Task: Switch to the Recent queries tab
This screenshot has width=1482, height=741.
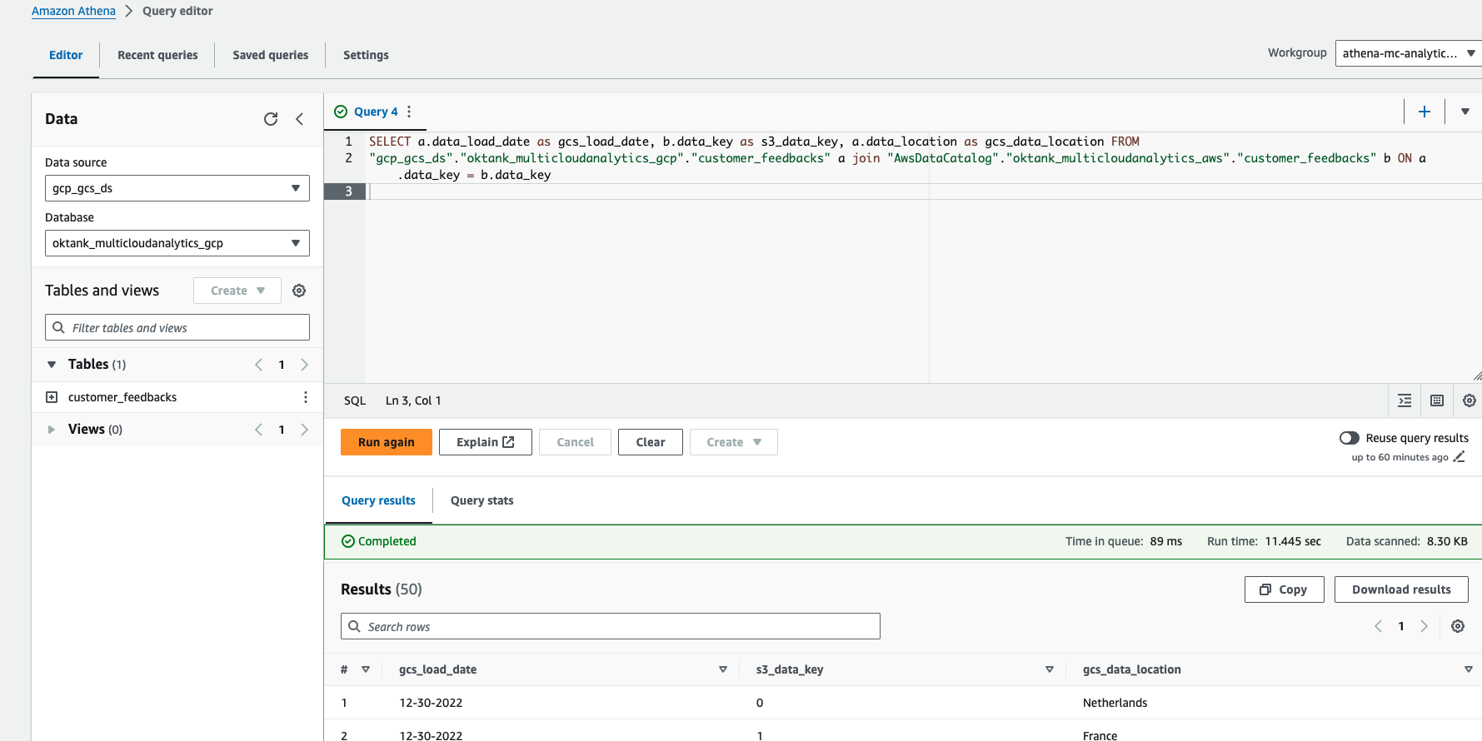Action: (157, 55)
